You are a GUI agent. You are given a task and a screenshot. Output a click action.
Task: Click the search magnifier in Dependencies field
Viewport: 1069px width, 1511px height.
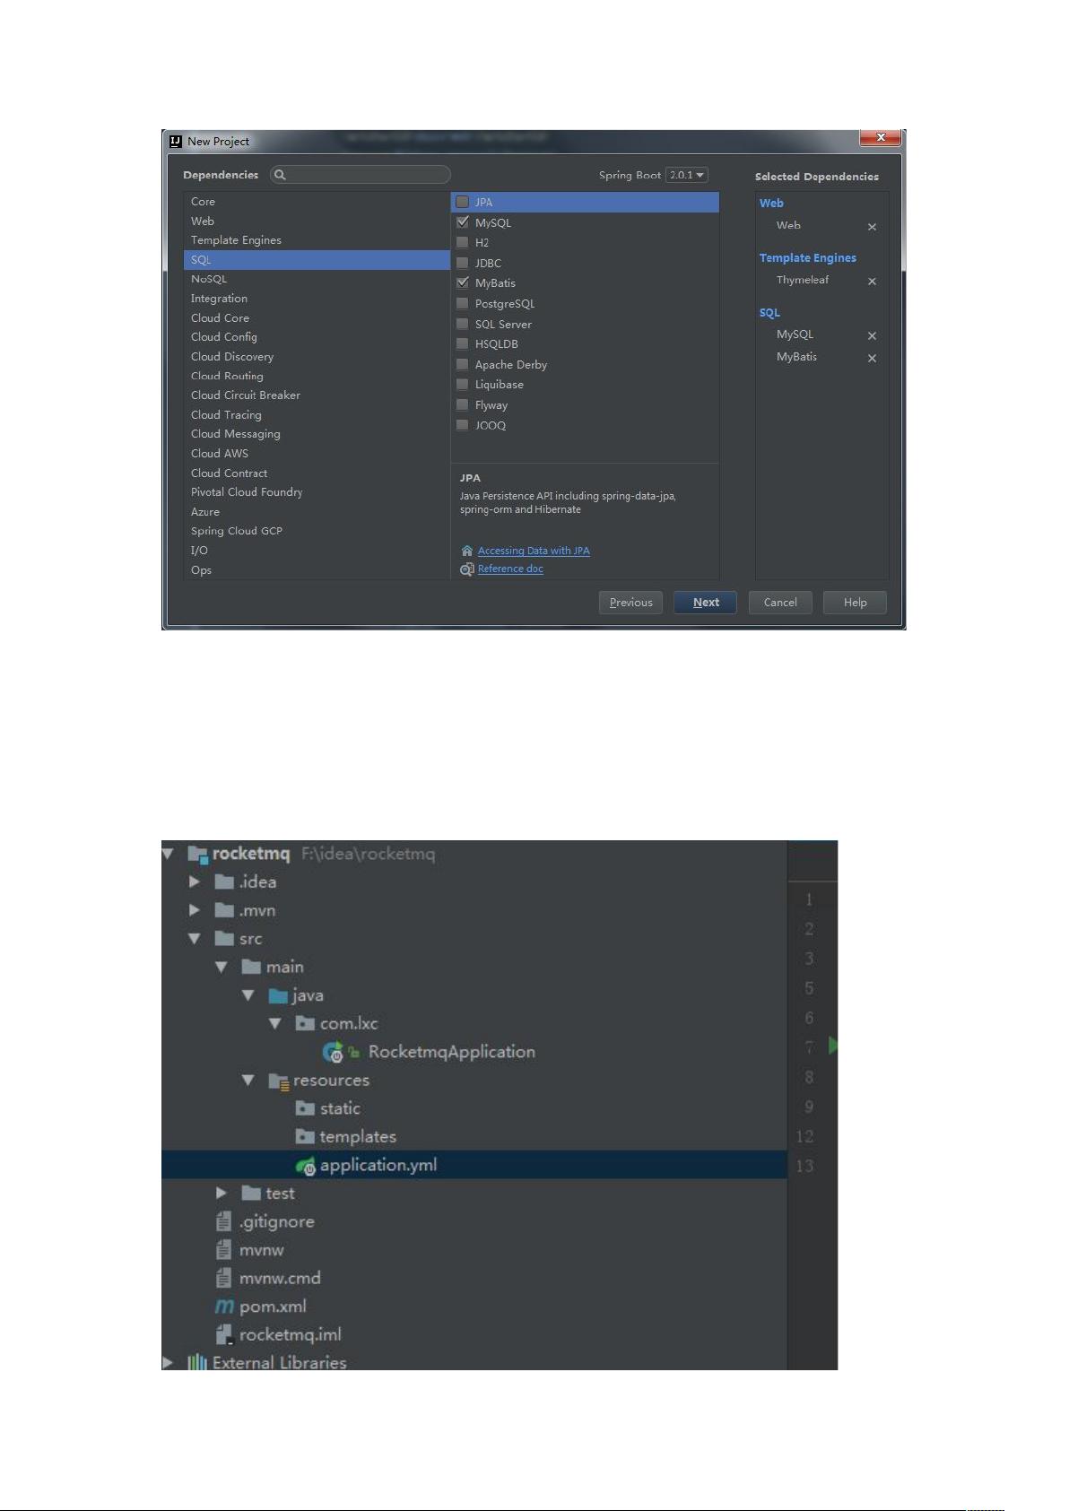tap(280, 175)
